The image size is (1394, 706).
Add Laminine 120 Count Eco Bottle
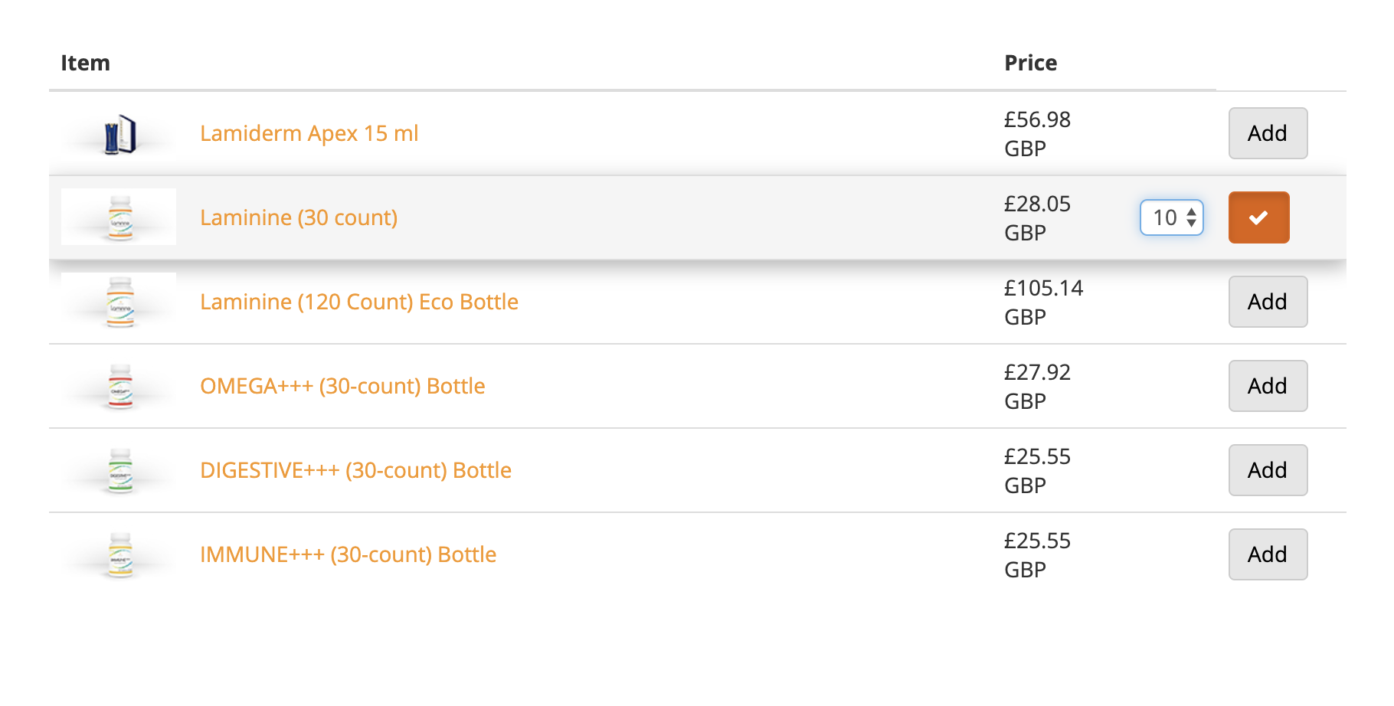coord(1268,302)
